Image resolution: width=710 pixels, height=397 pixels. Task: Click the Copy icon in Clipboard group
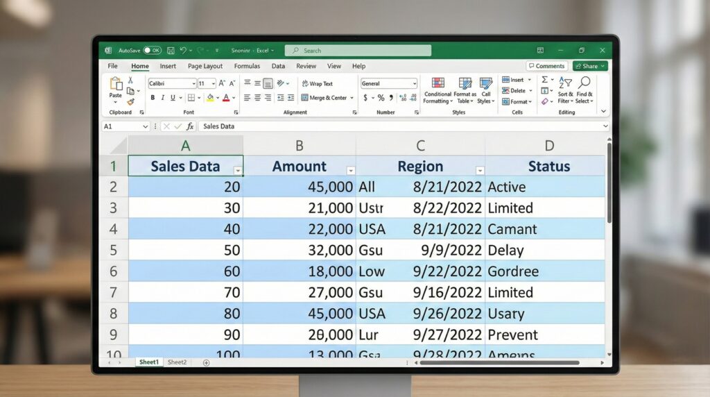(130, 91)
